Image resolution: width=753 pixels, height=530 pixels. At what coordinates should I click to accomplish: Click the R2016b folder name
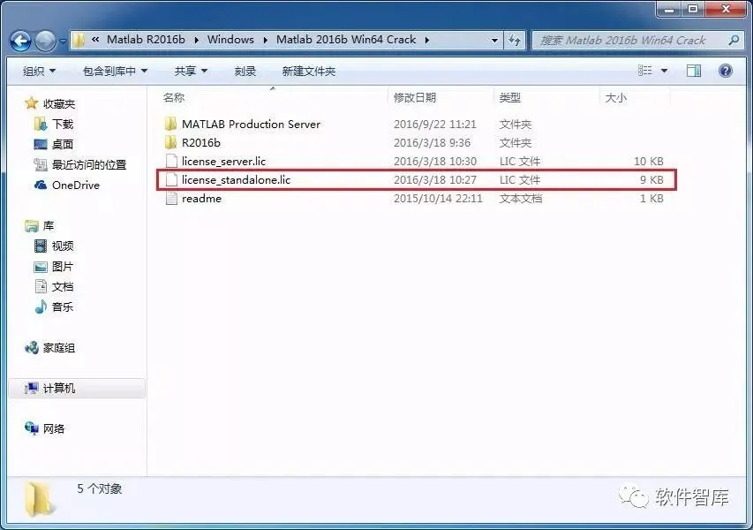(200, 143)
